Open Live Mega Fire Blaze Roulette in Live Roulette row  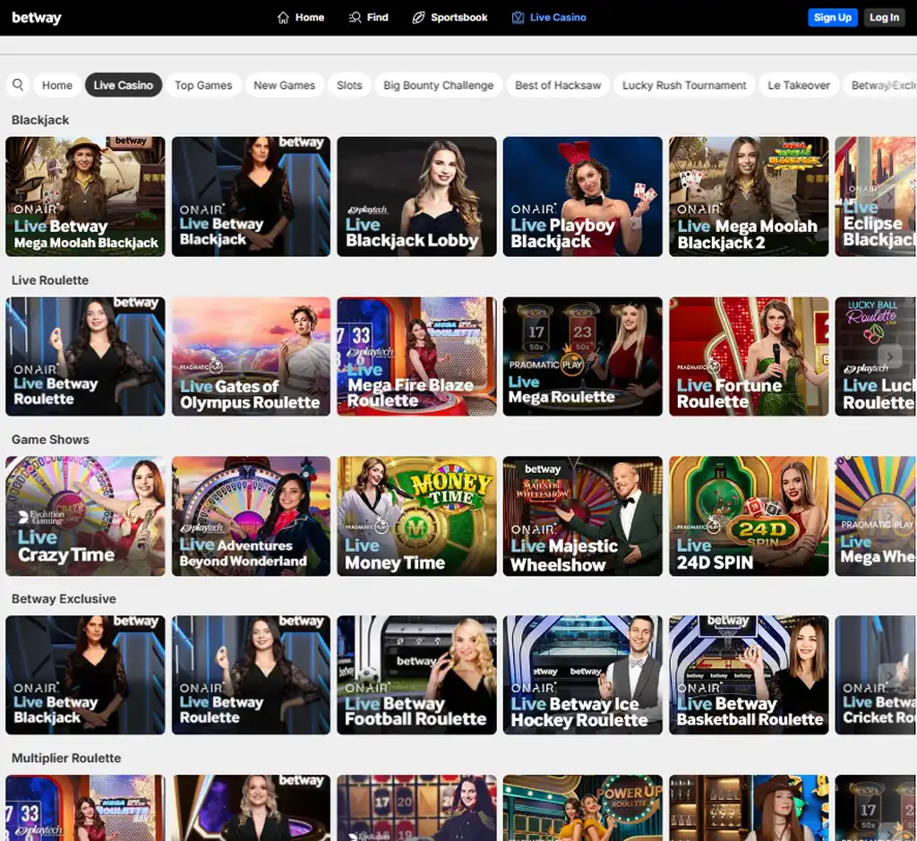416,356
